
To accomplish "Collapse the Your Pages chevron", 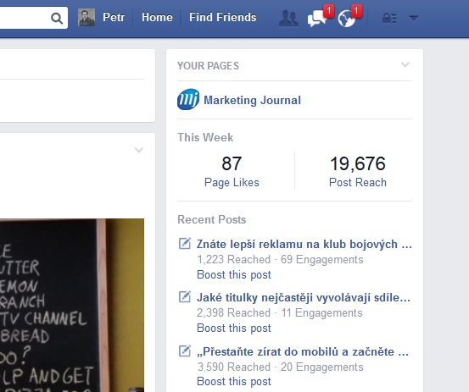I will click(x=405, y=64).
